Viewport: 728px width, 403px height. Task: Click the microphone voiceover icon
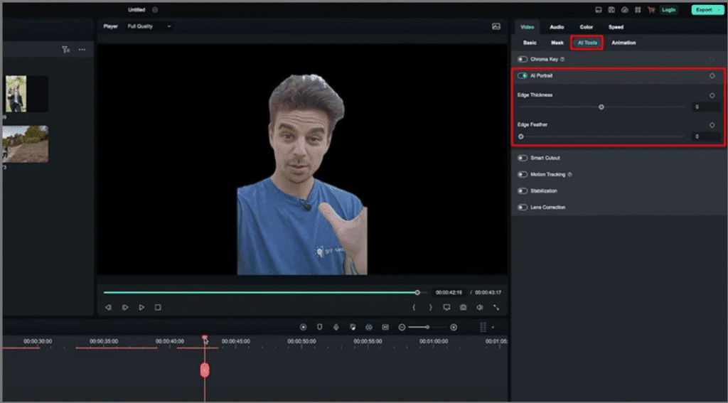336,328
